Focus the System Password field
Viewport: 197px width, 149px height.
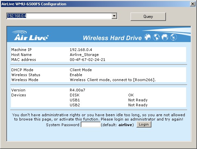click(91, 124)
